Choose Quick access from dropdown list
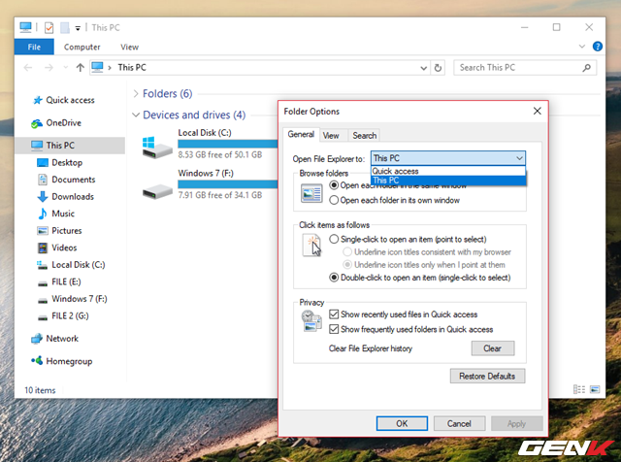The image size is (621, 462). coord(448,171)
